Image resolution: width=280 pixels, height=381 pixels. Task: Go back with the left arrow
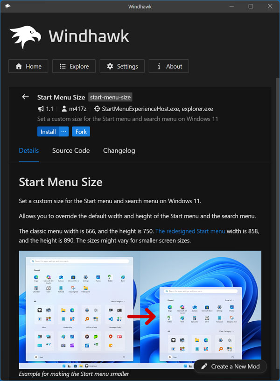(26, 97)
